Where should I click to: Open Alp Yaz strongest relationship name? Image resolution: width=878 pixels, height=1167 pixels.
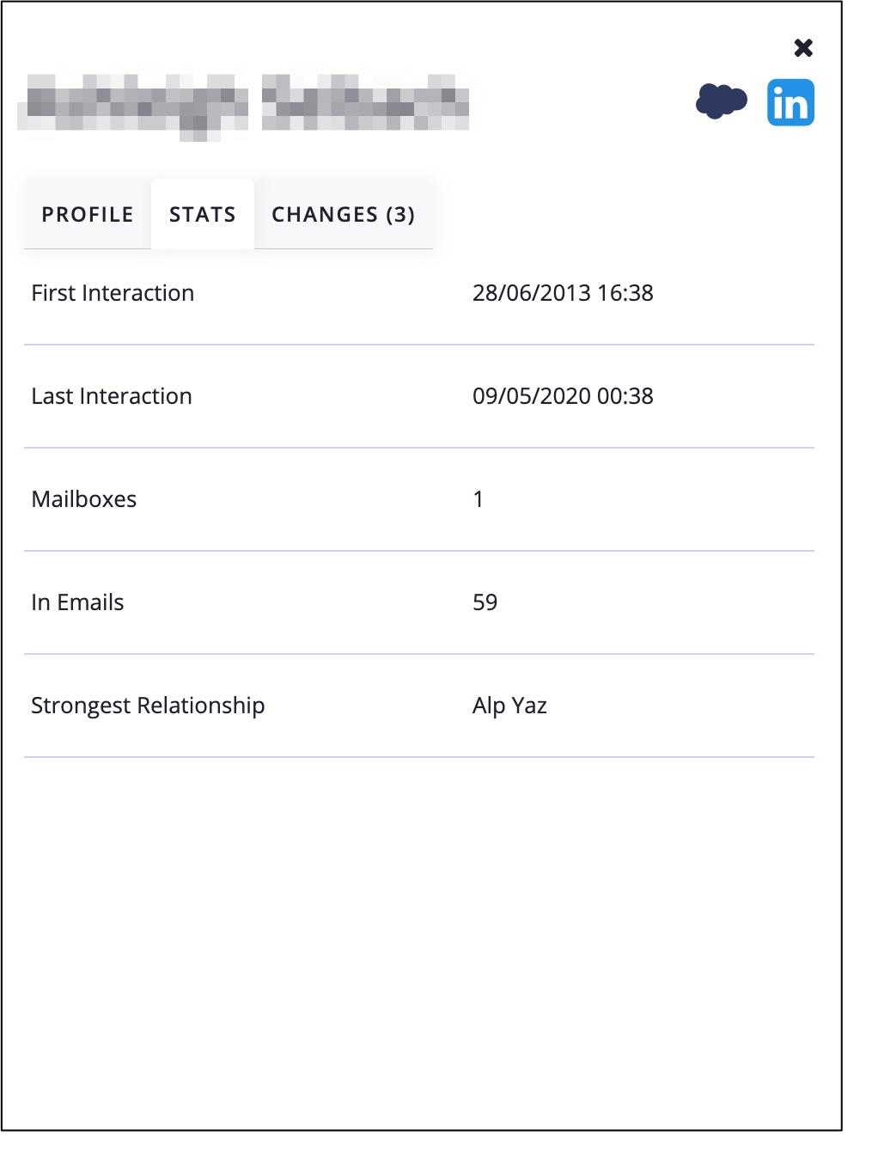click(509, 706)
